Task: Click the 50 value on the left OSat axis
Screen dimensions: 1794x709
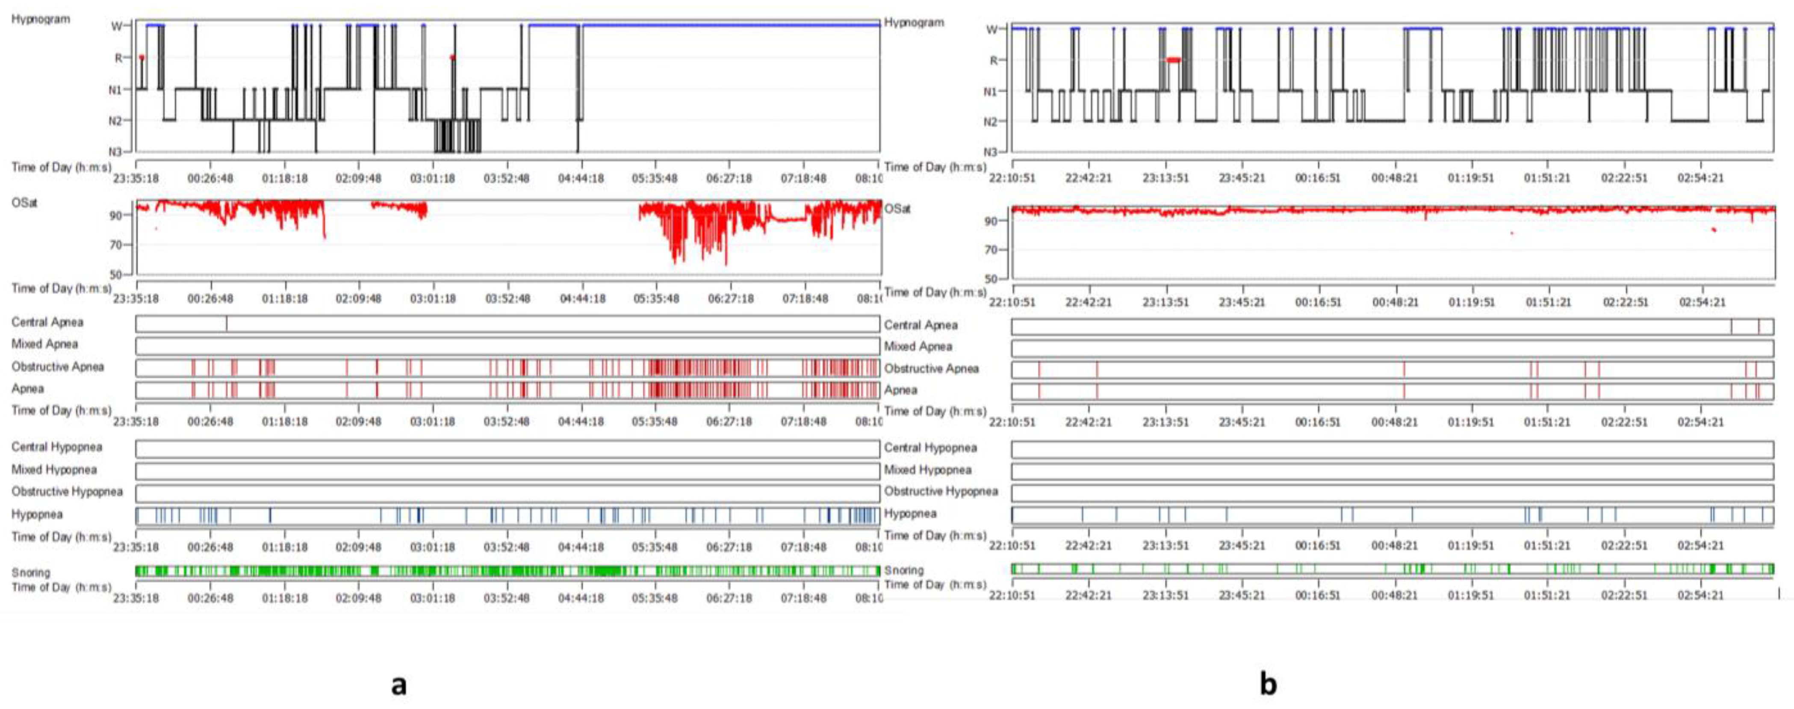Action: pos(115,275)
